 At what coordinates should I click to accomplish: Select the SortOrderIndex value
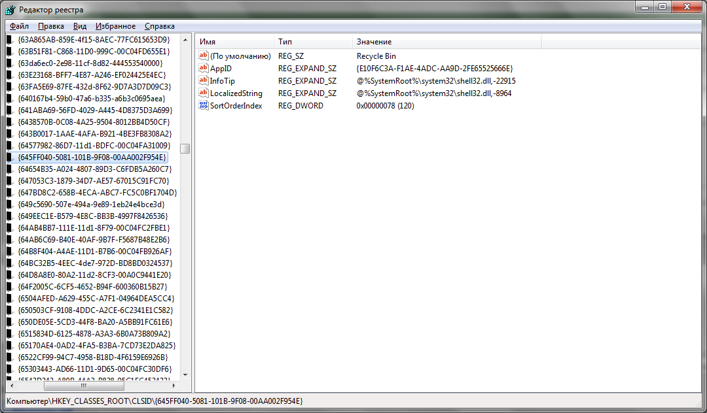click(x=236, y=106)
